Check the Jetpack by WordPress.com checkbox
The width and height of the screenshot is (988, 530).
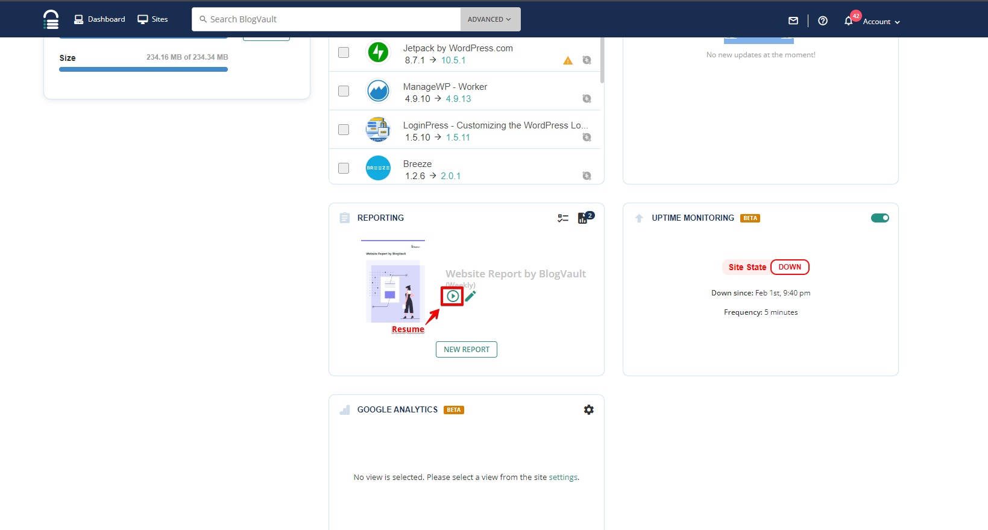click(344, 52)
